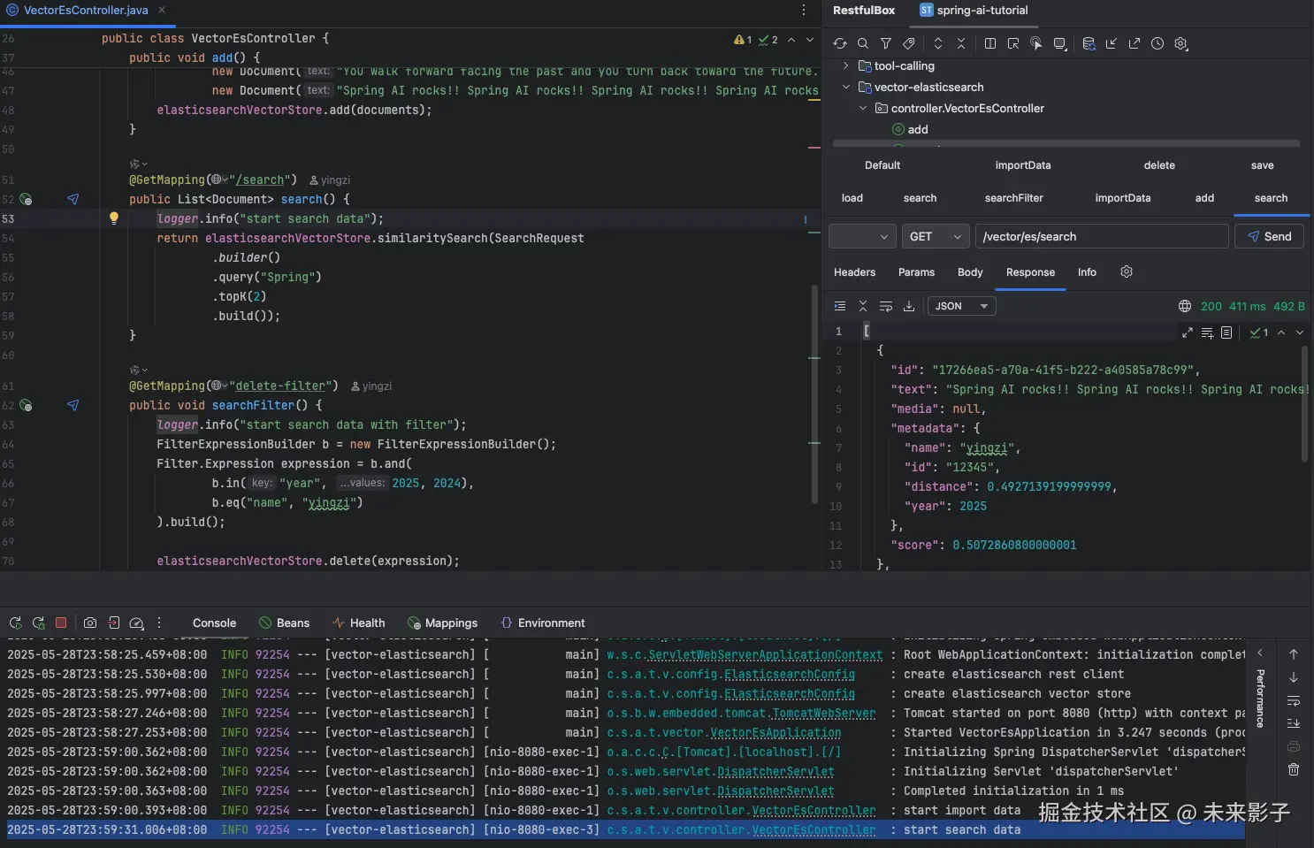Toggle soft-wrap in the response viewer

(885, 306)
